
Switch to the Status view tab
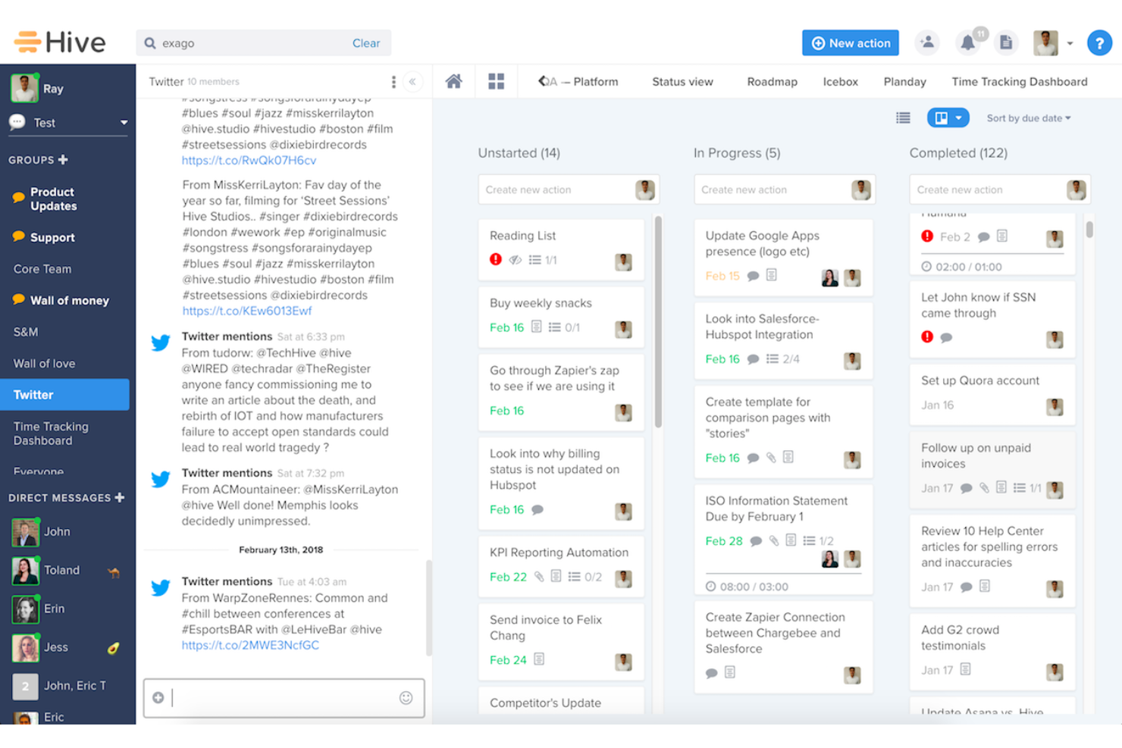pos(682,82)
